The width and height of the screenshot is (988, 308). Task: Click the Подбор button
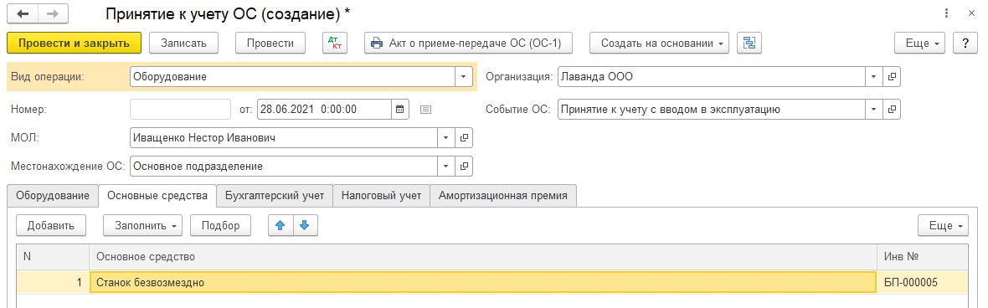pyautogui.click(x=220, y=225)
